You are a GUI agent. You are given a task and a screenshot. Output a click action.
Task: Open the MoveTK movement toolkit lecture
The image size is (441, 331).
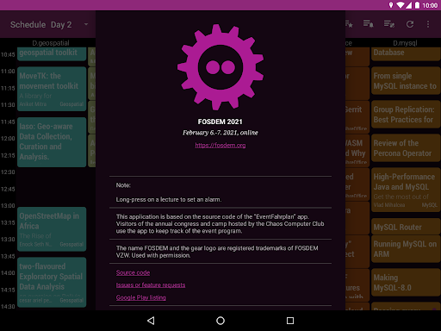click(52, 89)
